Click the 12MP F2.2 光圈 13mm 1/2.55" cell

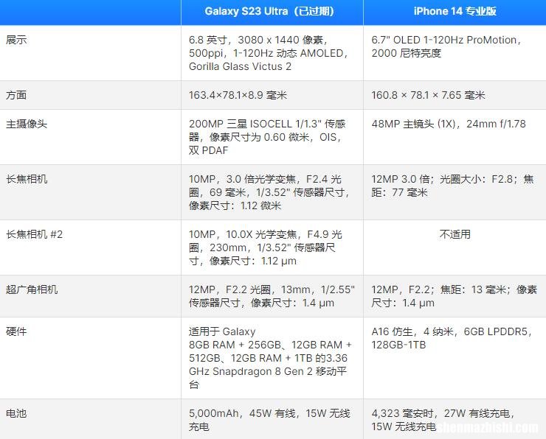[x=272, y=296]
